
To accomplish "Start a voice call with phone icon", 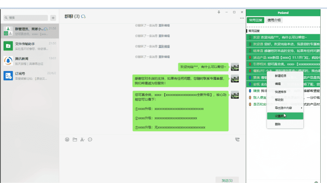I will (237, 139).
